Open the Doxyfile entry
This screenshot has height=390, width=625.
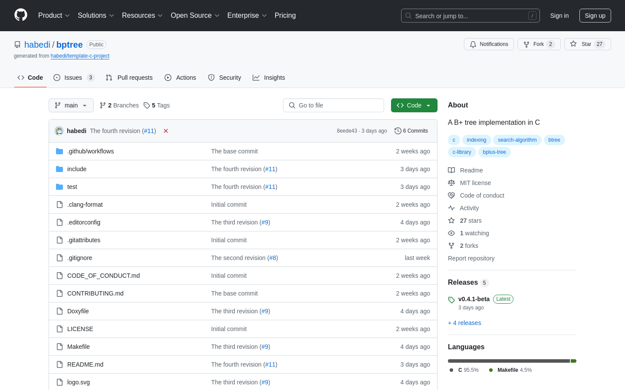click(x=78, y=311)
